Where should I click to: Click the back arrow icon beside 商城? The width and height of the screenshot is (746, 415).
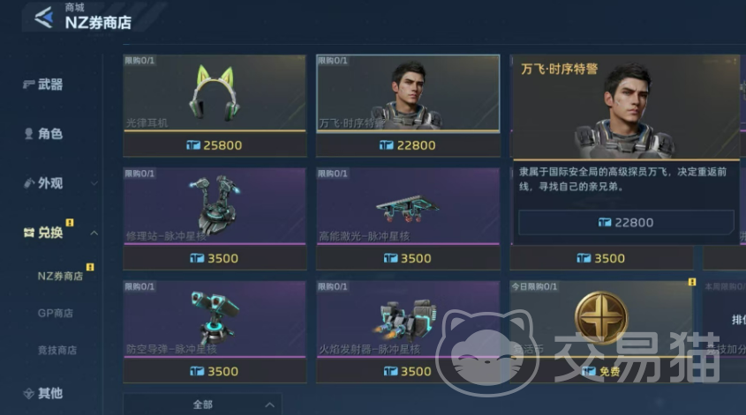(x=44, y=17)
